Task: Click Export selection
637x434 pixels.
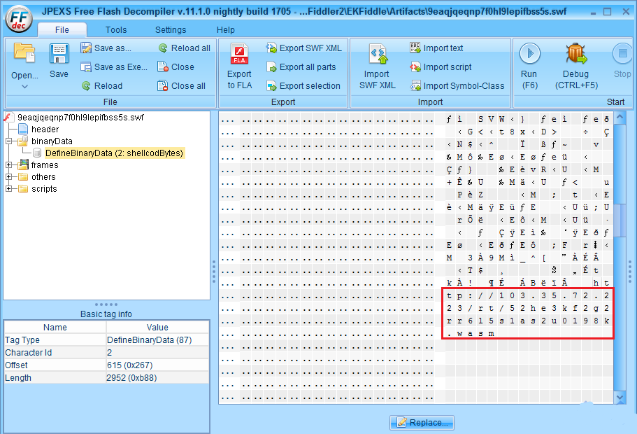Action: [x=303, y=86]
